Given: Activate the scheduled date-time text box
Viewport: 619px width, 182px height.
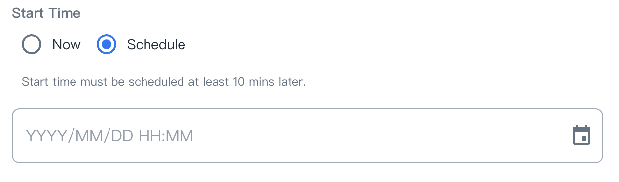Looking at the screenshot, I should [307, 136].
